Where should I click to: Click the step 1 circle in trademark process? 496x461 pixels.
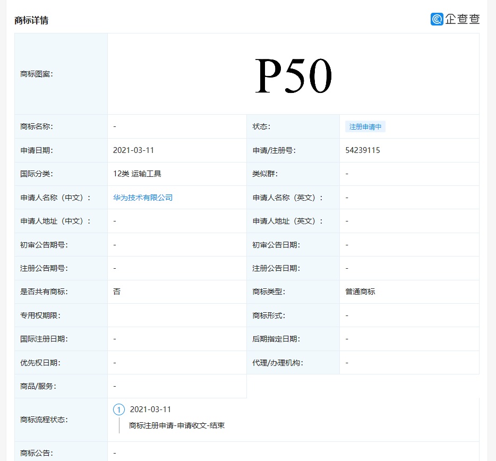click(x=119, y=409)
